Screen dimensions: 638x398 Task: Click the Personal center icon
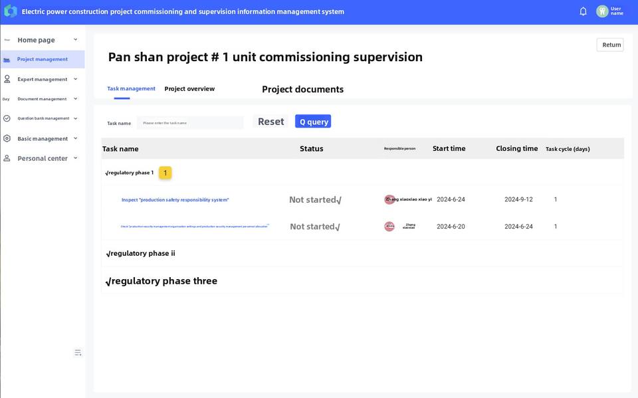7,158
